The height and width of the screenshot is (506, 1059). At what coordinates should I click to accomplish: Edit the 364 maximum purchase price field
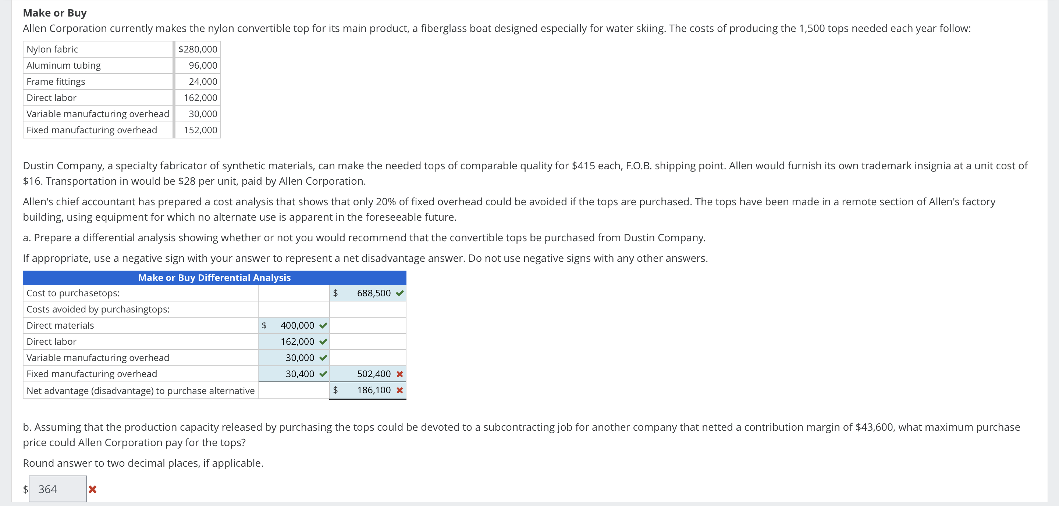[57, 489]
